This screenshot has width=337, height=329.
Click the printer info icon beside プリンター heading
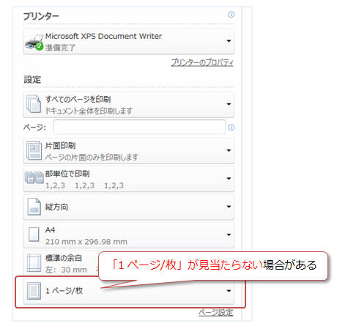231,15
